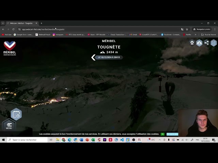Open the calendar archive hexagon icon
Screen dimensions: 218x163
tap(16, 114)
